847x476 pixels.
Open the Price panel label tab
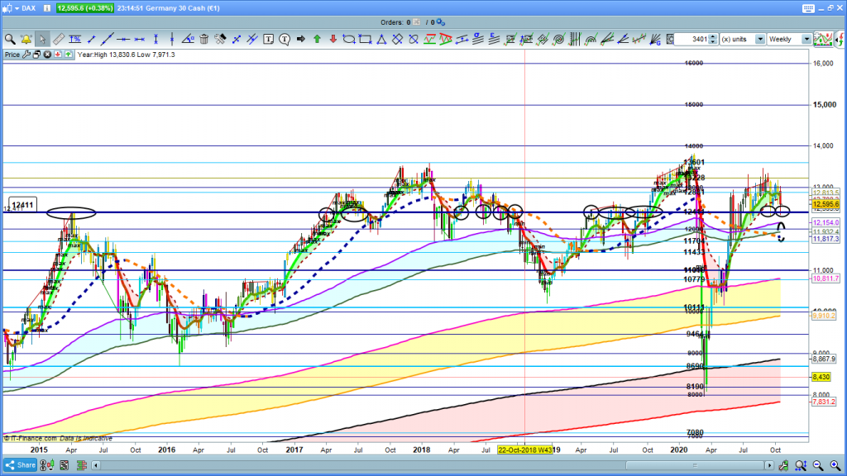click(x=12, y=55)
